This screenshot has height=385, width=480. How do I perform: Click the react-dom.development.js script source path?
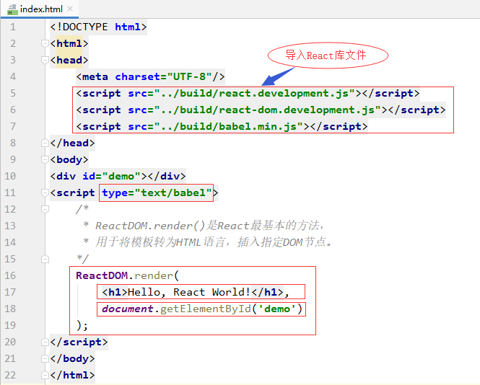(x=268, y=110)
